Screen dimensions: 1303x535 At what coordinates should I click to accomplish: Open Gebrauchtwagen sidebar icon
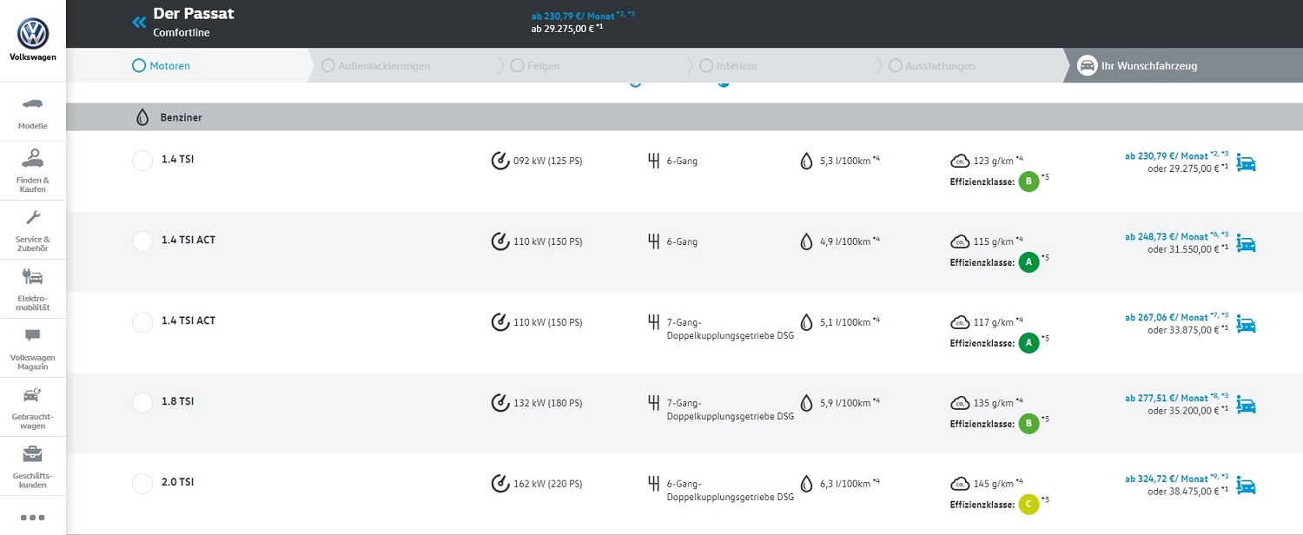pos(33,395)
